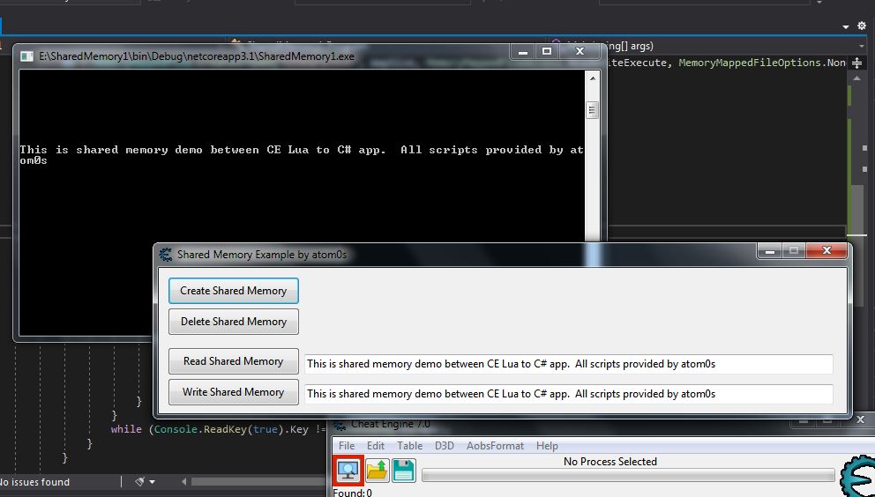Open the Cheat Engine Table menu

click(409, 446)
